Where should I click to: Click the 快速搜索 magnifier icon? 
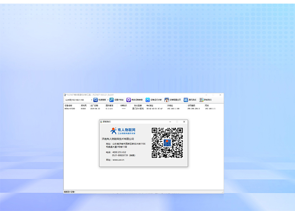pos(95,100)
